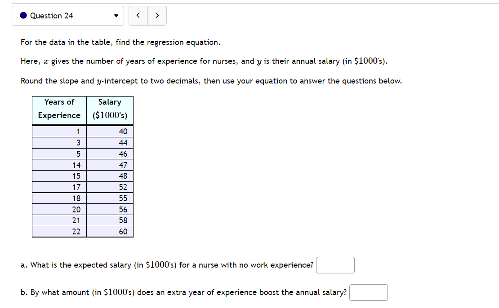Navigate to the next question with the right arrow
Image resolution: width=499 pixels, height=308 pixels.
click(x=157, y=15)
